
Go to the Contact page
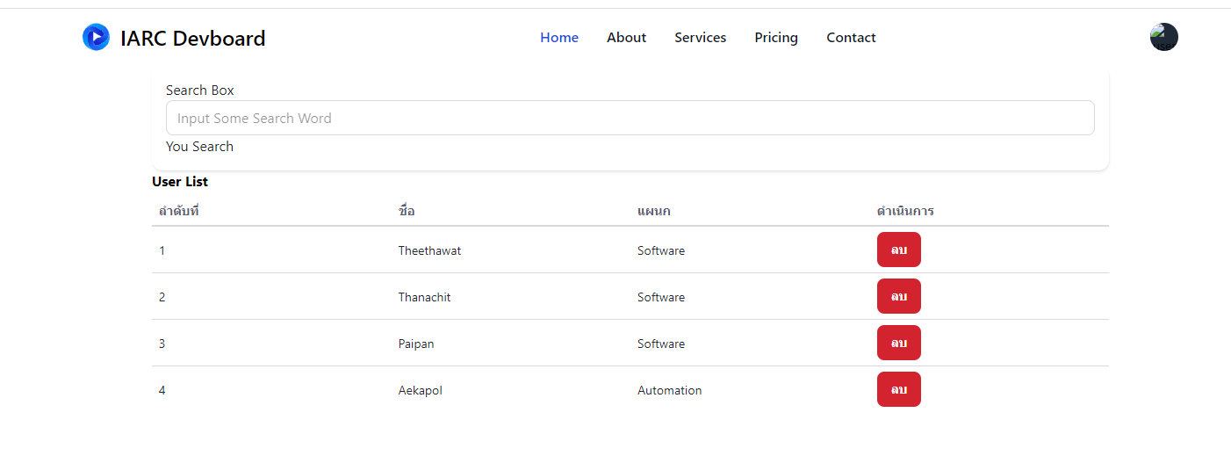[851, 38]
